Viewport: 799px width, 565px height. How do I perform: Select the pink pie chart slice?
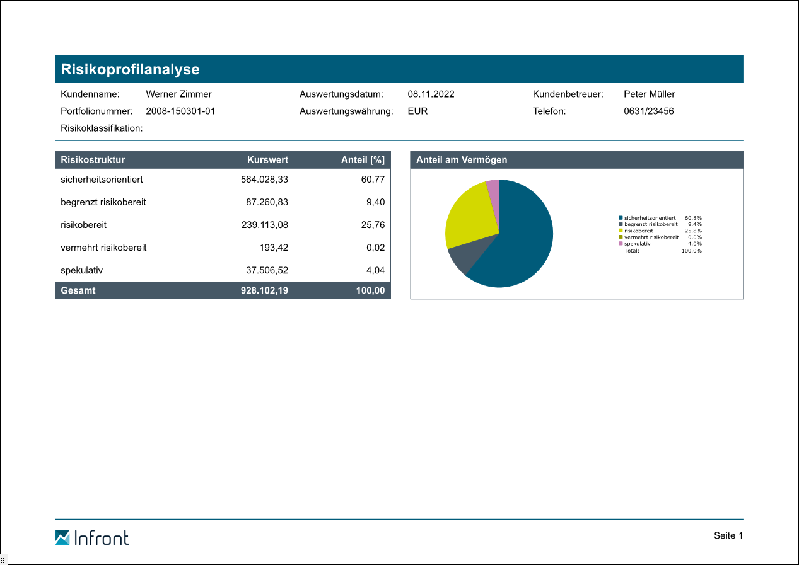pyautogui.click(x=493, y=186)
